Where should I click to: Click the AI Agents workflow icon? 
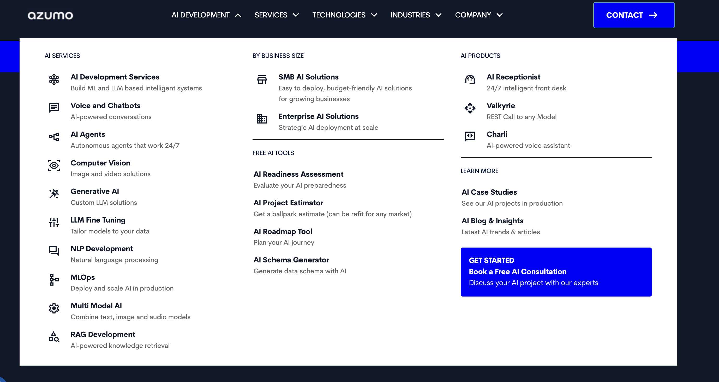[54, 137]
